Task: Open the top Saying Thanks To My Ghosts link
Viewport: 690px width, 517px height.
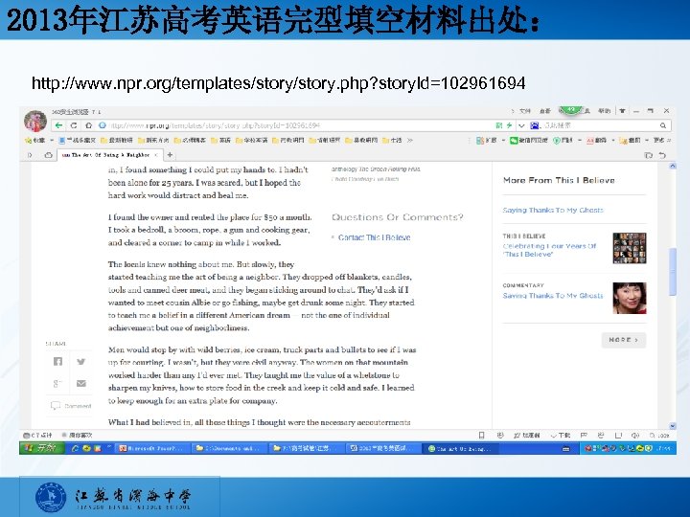Action: point(553,210)
